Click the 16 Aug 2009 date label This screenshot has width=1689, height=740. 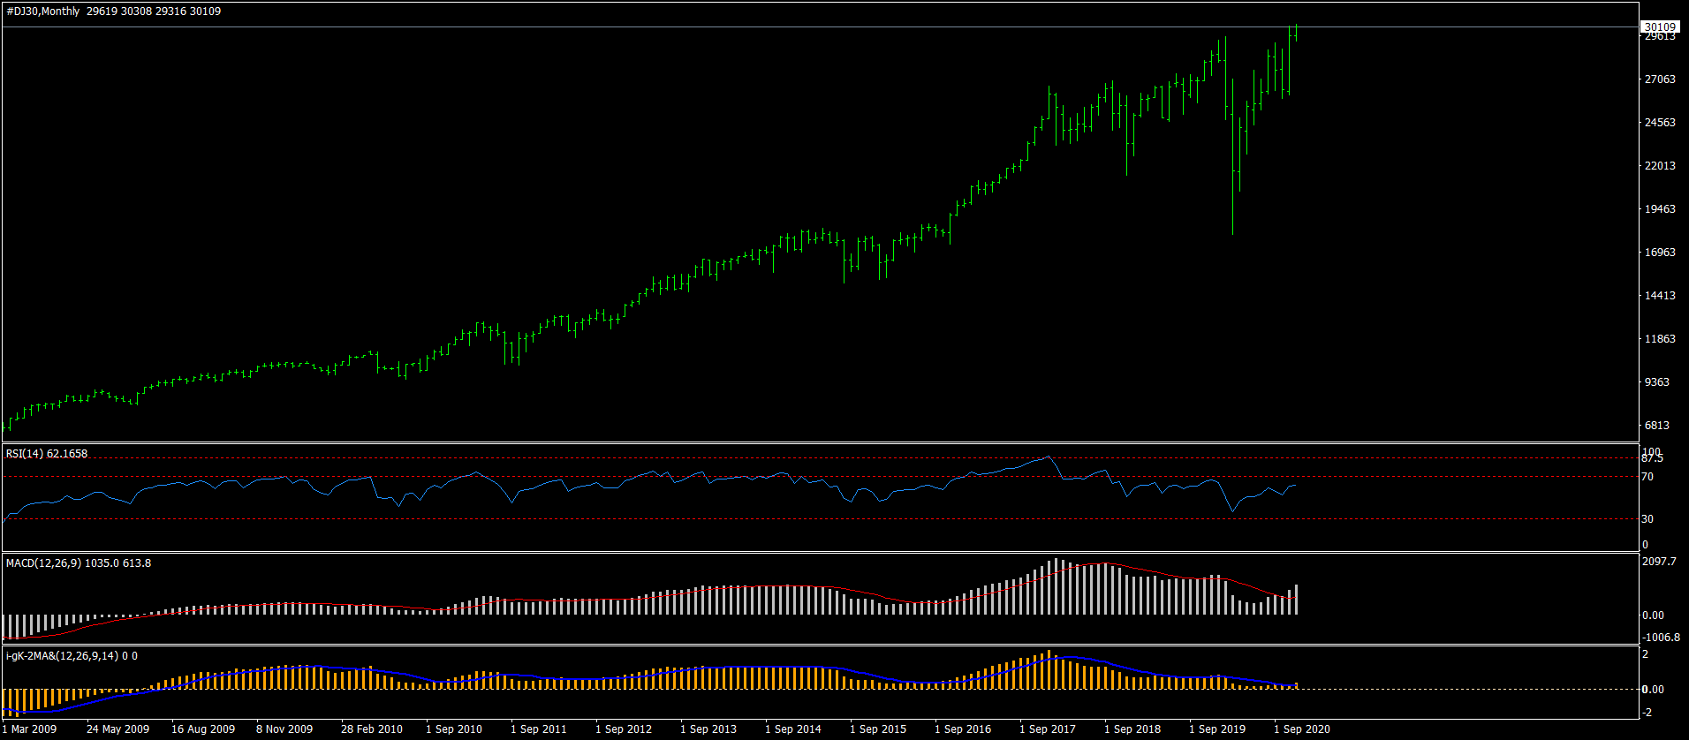coord(203,729)
